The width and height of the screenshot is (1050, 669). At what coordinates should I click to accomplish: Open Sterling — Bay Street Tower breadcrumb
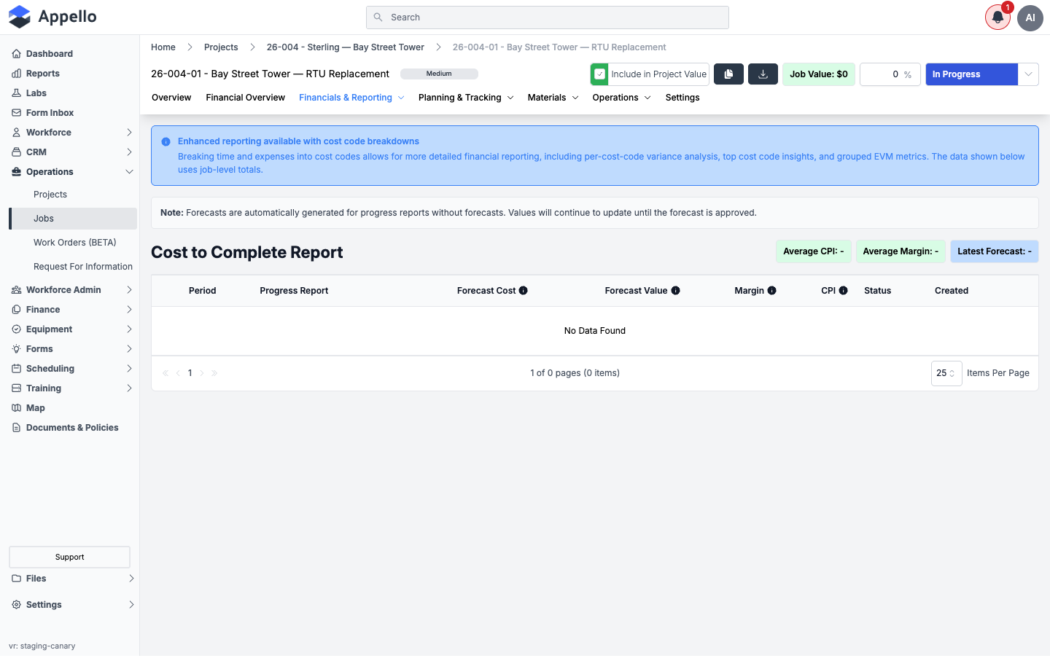point(345,47)
